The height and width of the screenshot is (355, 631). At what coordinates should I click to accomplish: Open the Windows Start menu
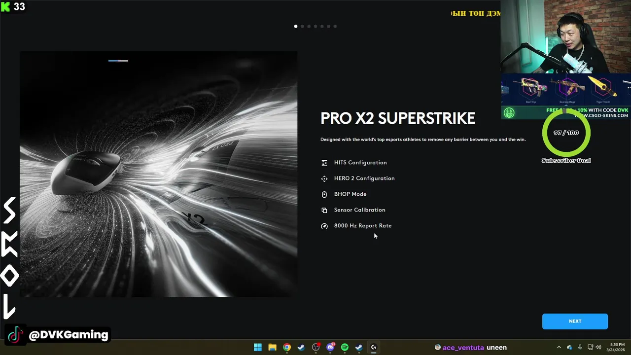[x=258, y=347]
